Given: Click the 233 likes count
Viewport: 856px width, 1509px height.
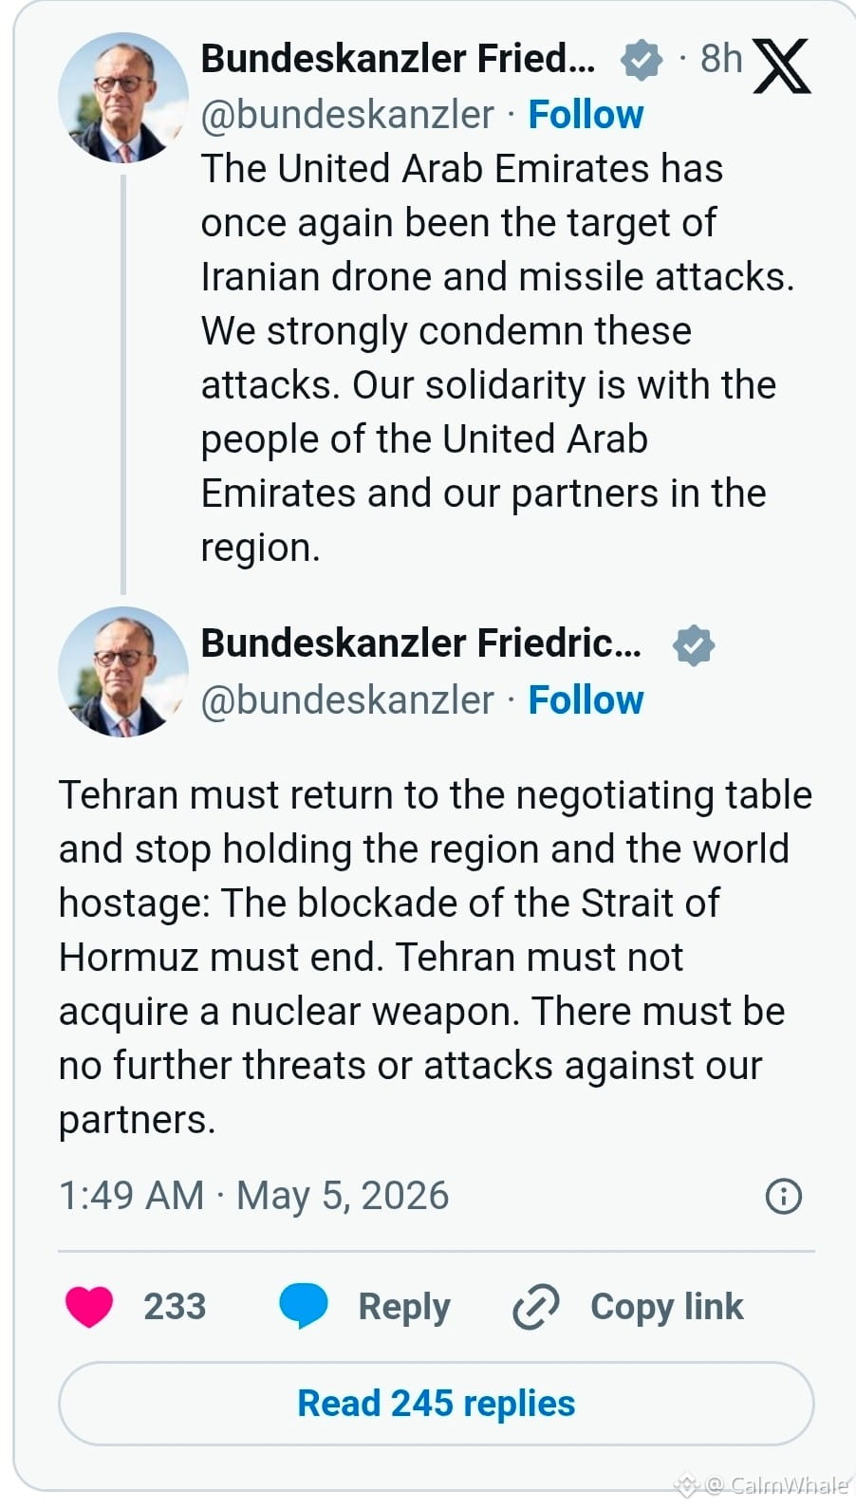Looking at the screenshot, I should click(x=175, y=1307).
